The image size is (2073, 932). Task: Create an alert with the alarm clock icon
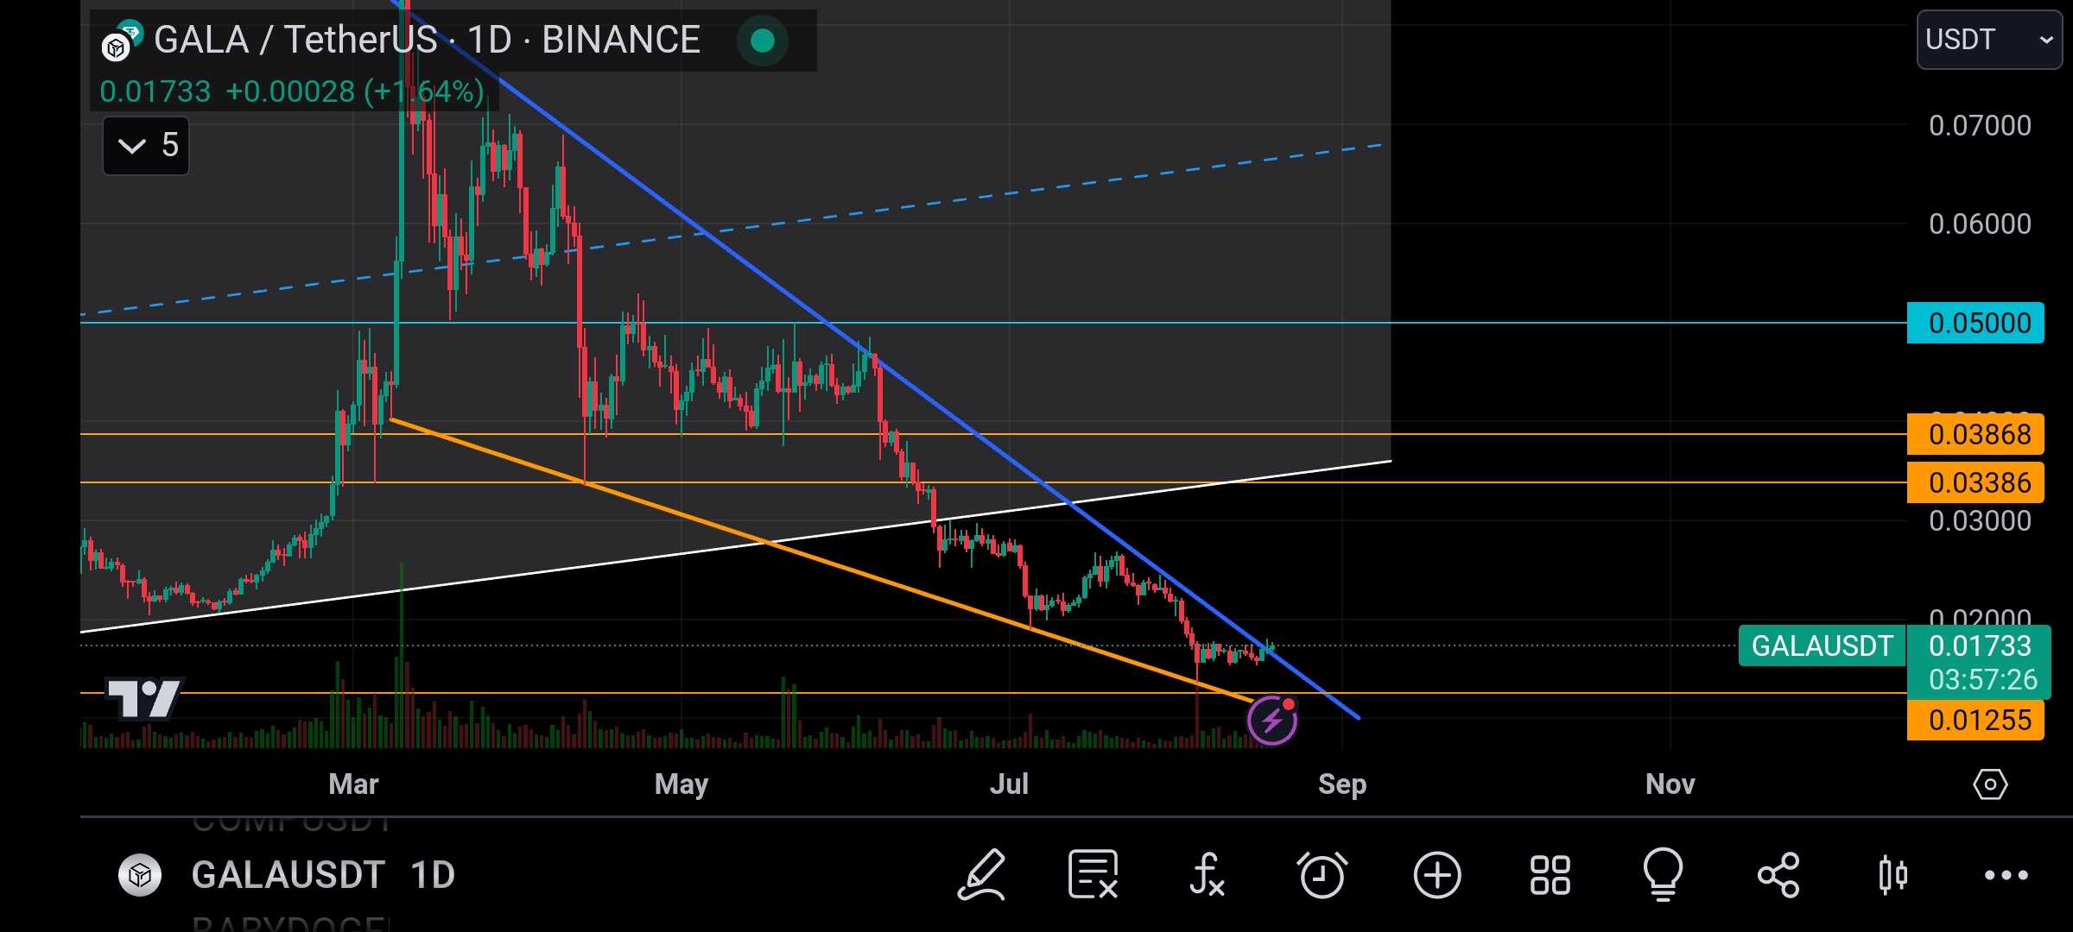pos(1322,875)
